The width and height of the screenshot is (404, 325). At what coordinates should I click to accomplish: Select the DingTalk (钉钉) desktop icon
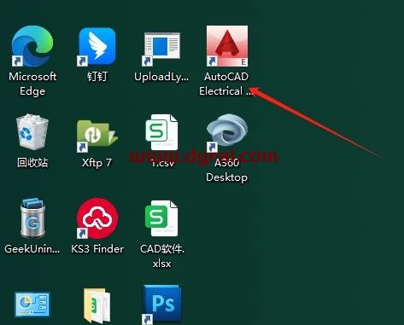tap(97, 46)
